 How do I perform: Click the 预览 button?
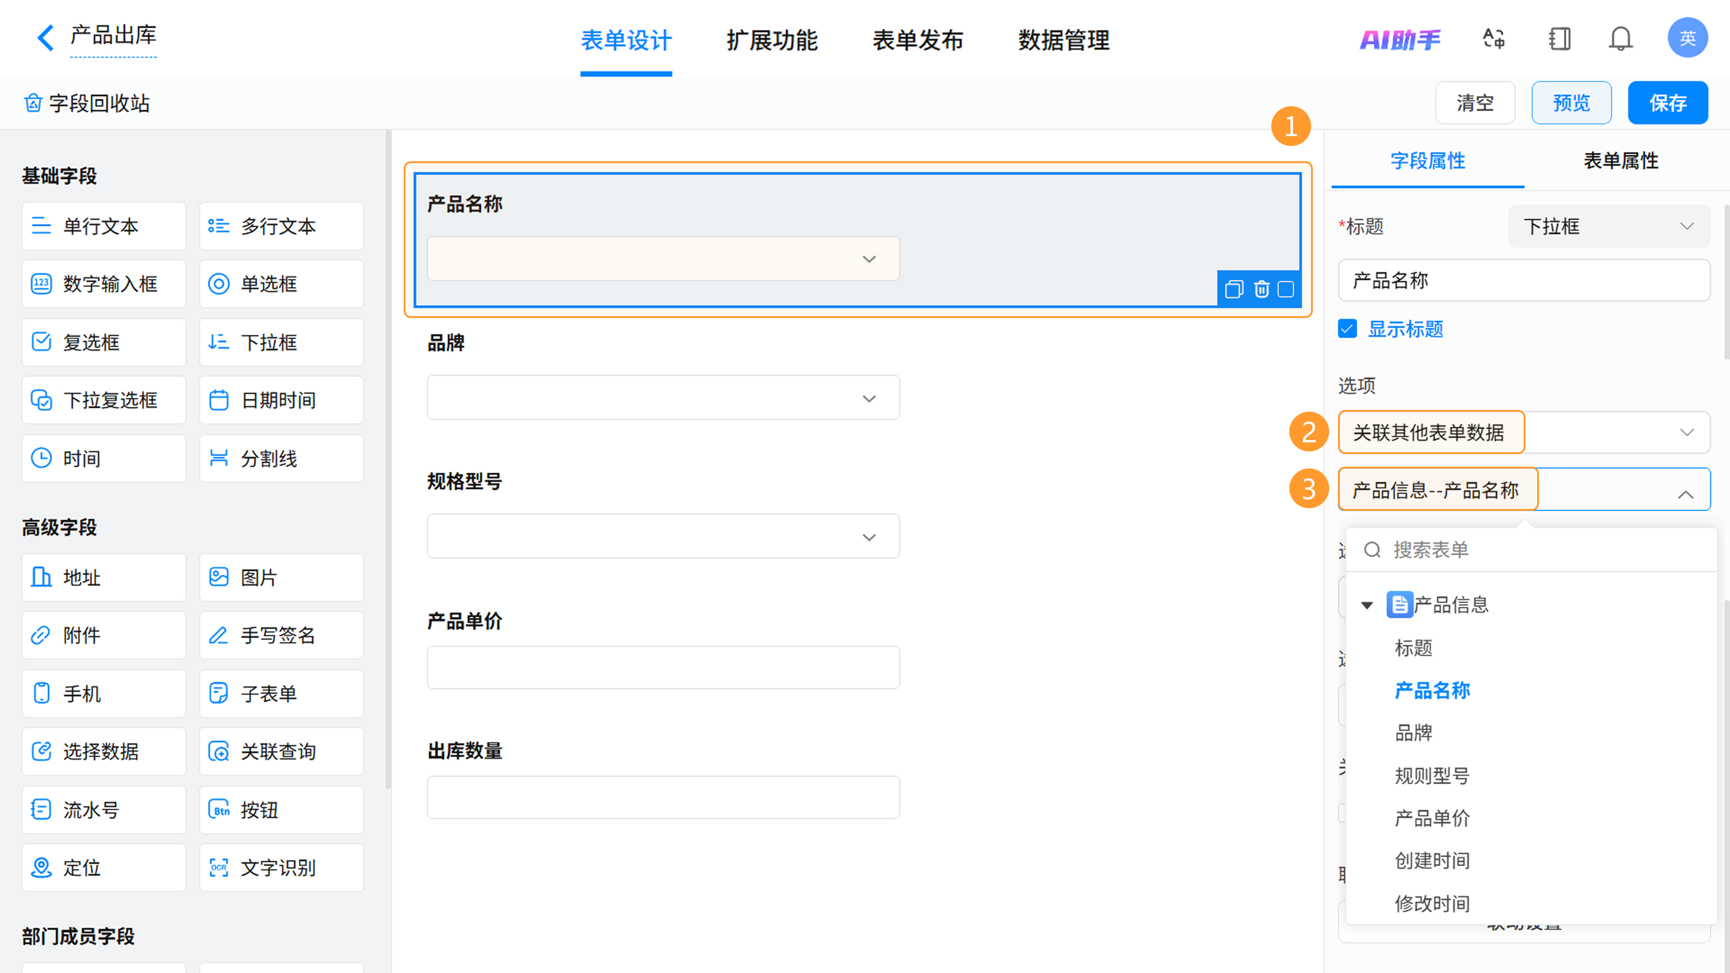coord(1571,103)
